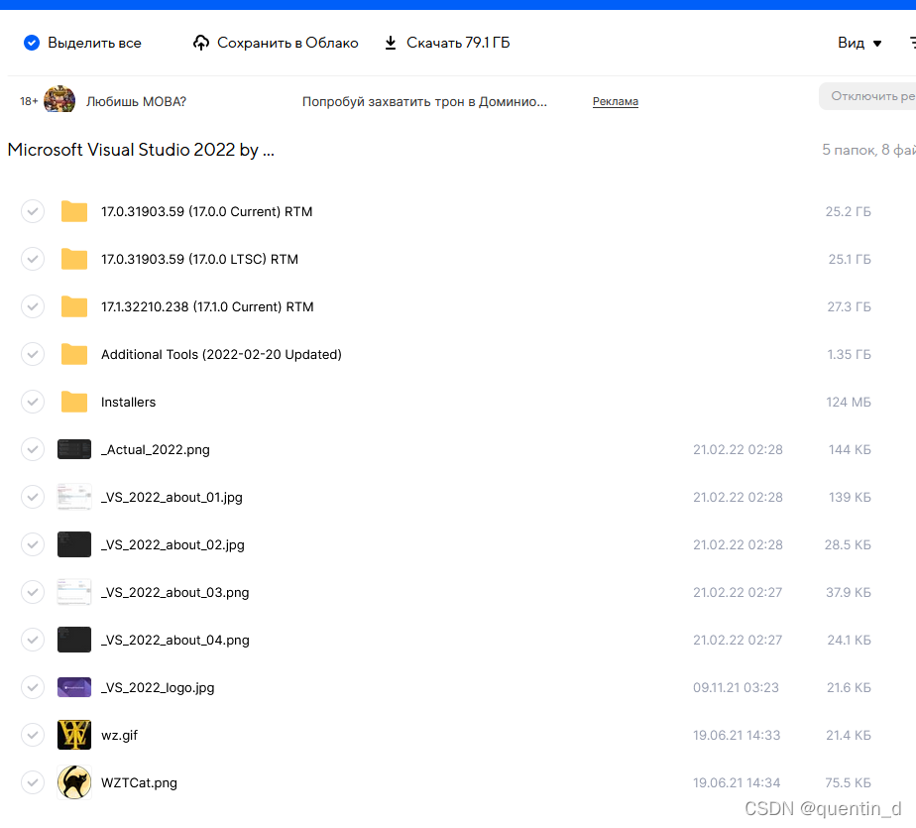Open folder icon of 17.0.0 LTSC RTM
Screen dimensions: 916x828
(74, 259)
